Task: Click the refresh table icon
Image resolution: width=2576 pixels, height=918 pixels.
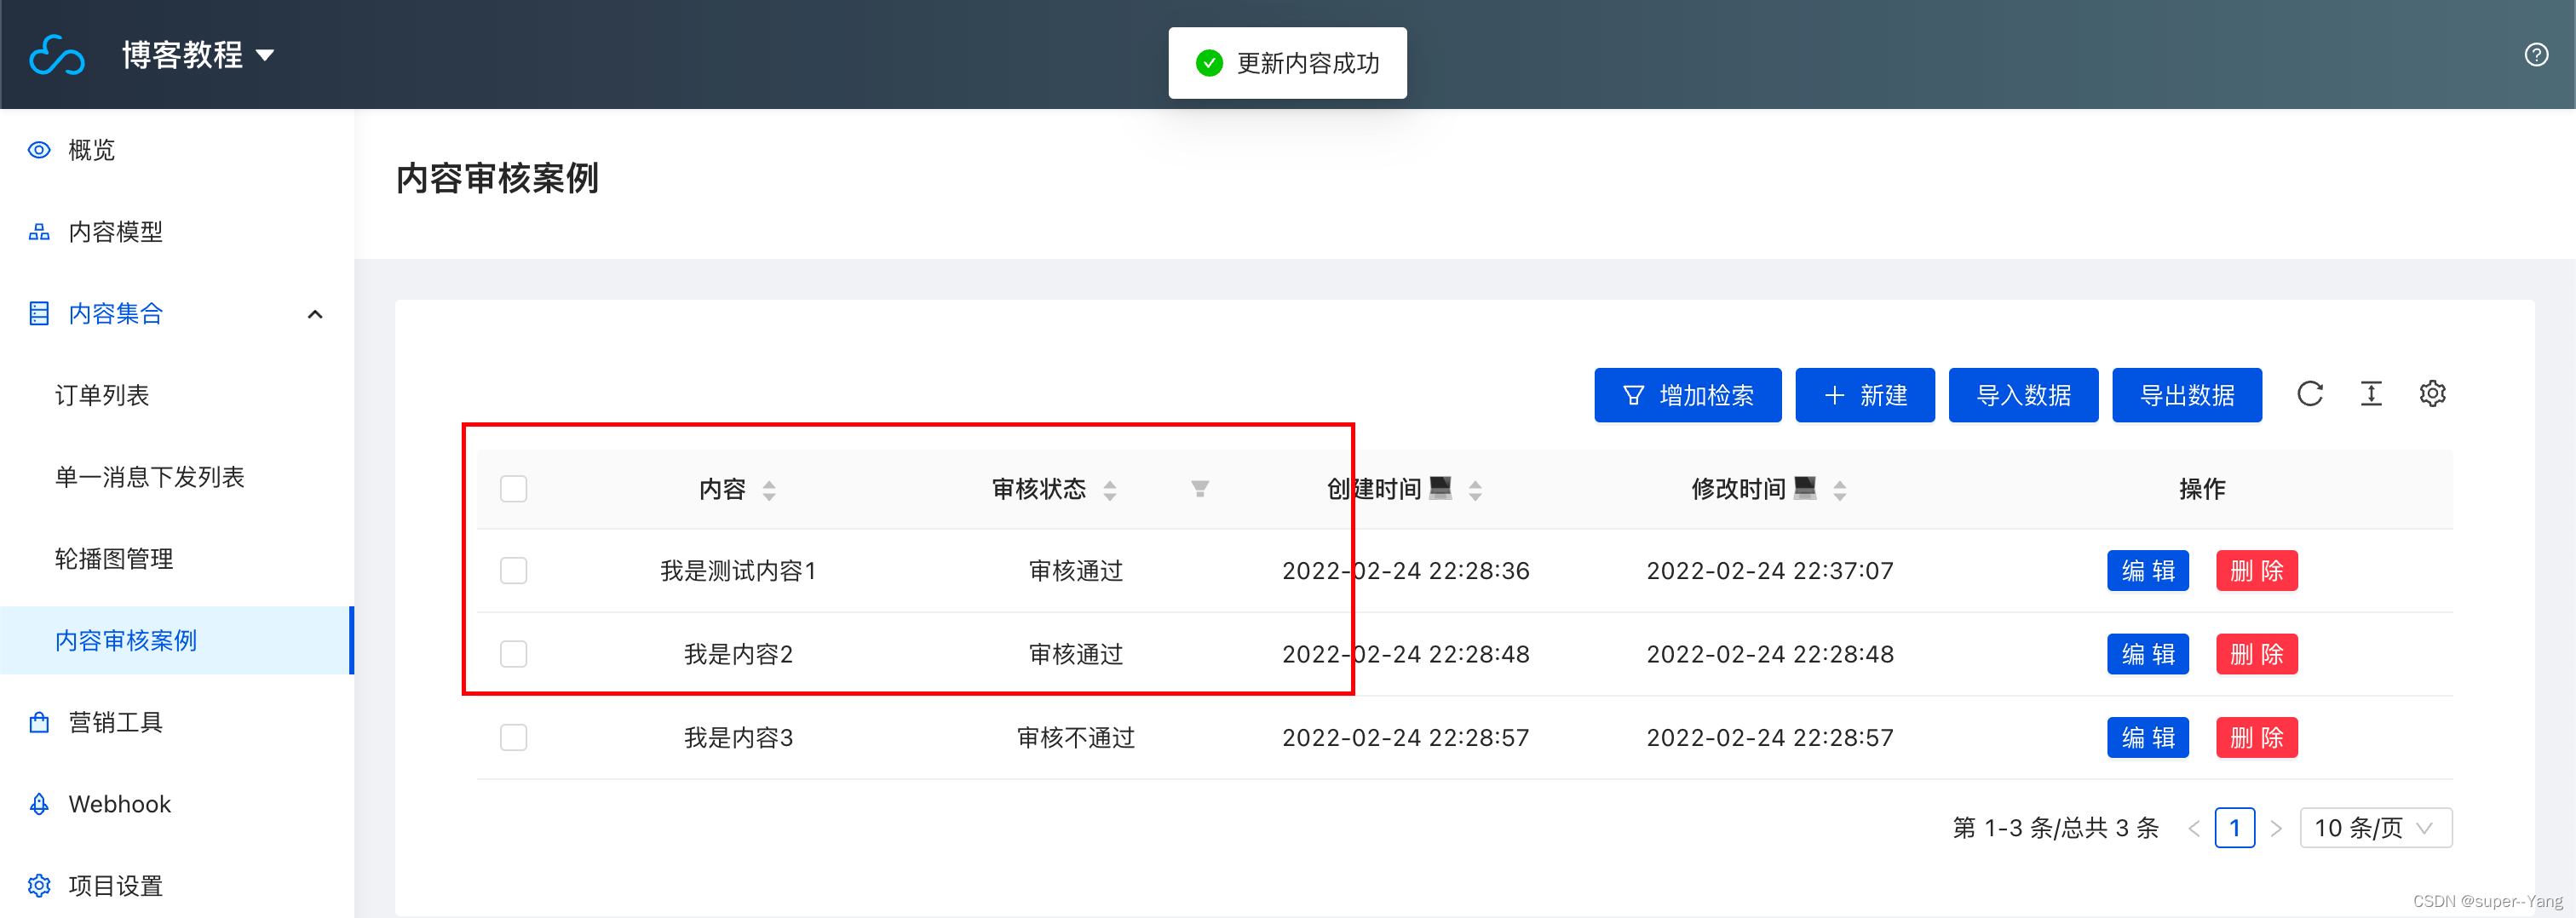Action: click(x=2310, y=394)
